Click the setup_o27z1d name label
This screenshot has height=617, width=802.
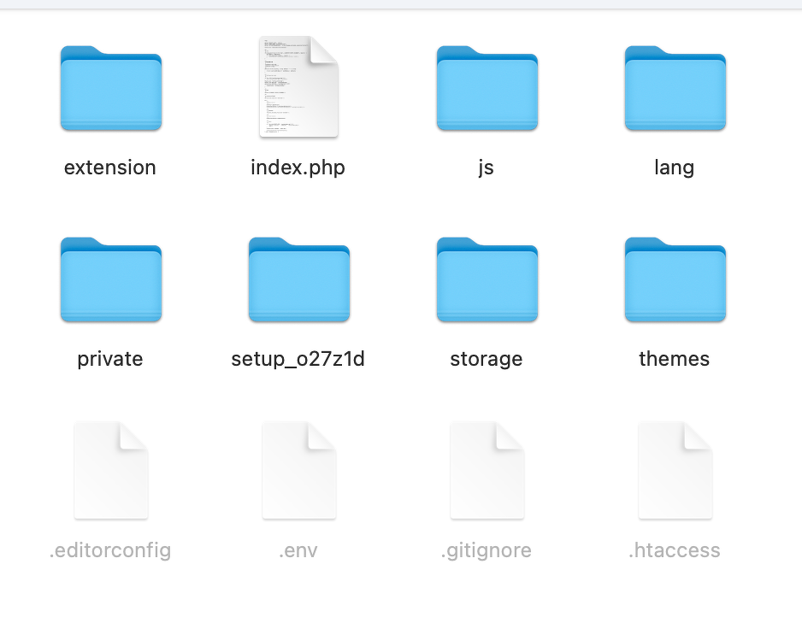click(x=298, y=359)
